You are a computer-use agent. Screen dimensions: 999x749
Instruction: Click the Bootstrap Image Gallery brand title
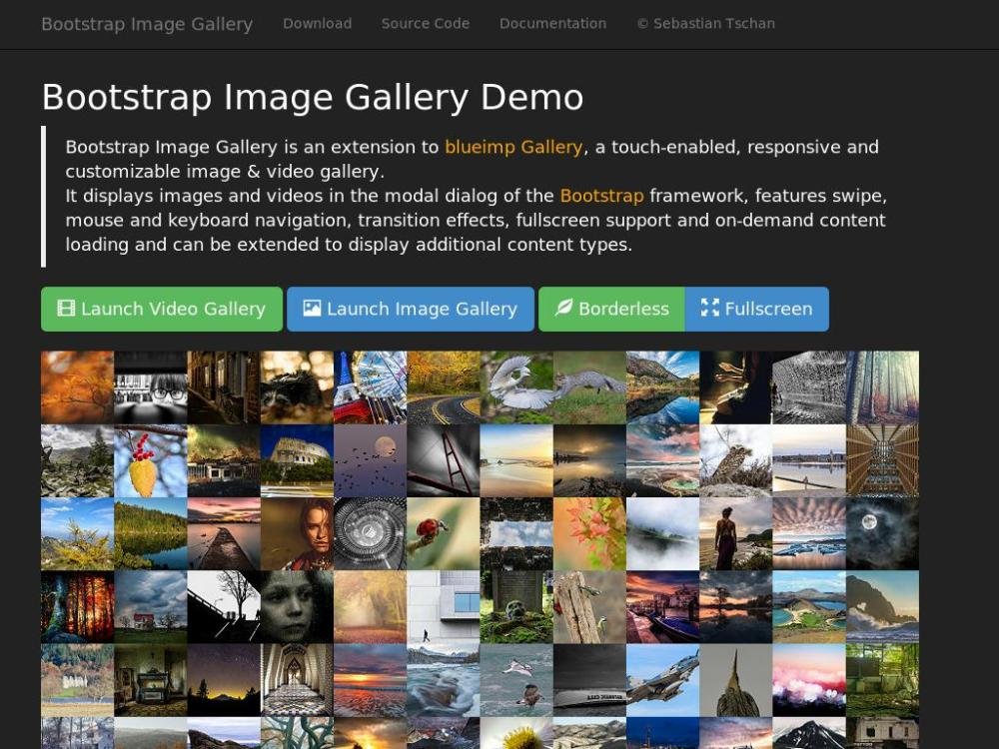click(x=147, y=24)
